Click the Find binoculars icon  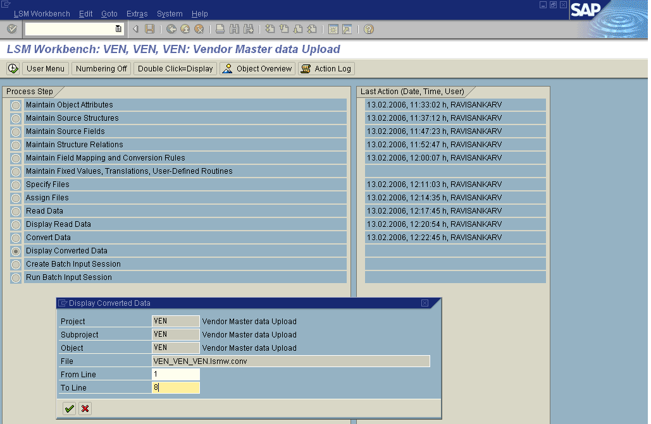pyautogui.click(x=235, y=29)
